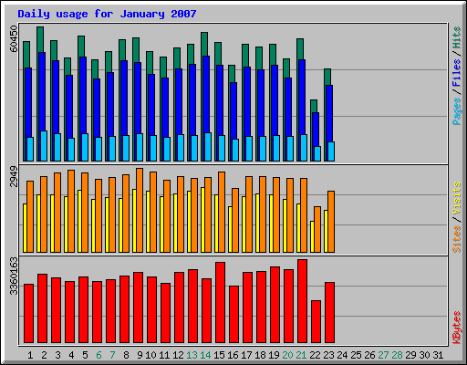The width and height of the screenshot is (467, 365).
Task: Click day label '29' on x-axis
Action: (x=410, y=355)
